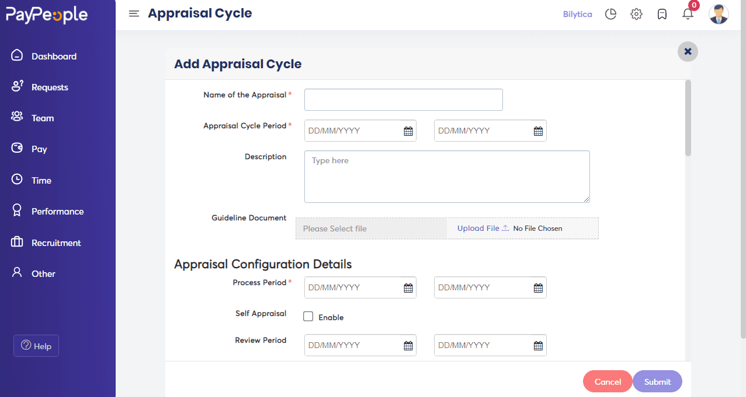Click the PayPeople logo
This screenshot has width=746, height=397.
[47, 15]
